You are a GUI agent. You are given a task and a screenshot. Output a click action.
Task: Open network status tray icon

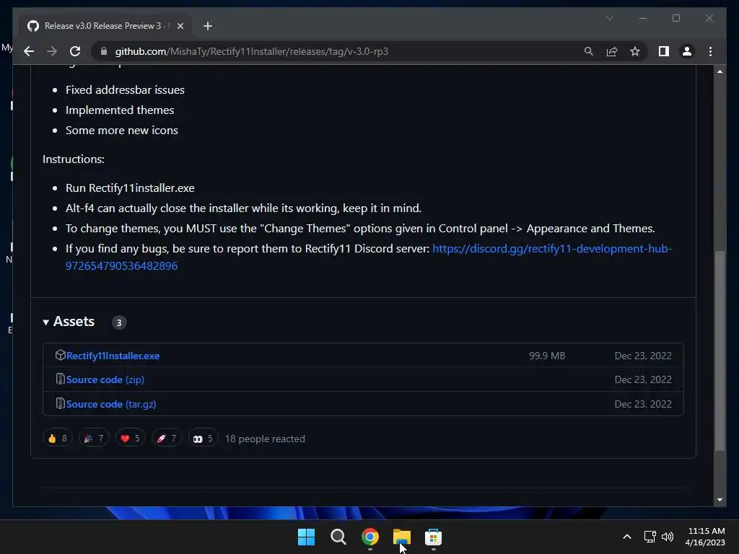[650, 537]
